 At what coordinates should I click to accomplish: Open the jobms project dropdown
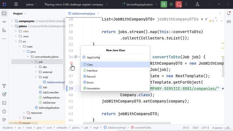[x=31, y=4]
